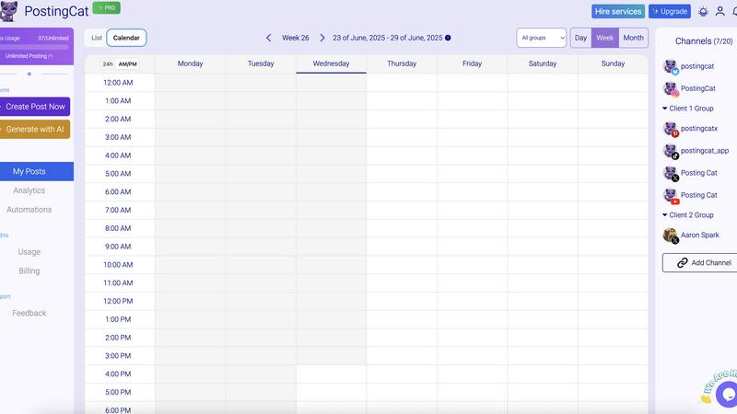
Task: Open Analytics in sidebar
Action: [29, 190]
